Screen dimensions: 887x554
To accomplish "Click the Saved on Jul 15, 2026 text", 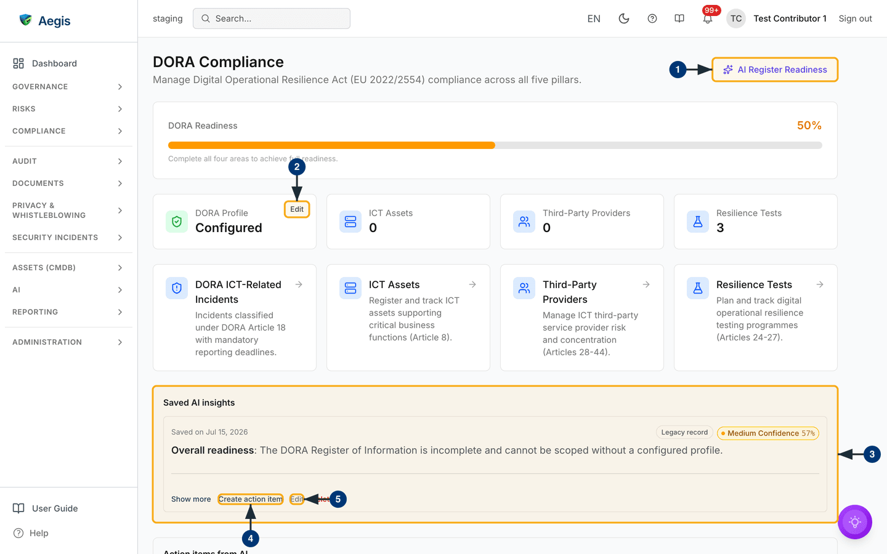I will coord(209,432).
